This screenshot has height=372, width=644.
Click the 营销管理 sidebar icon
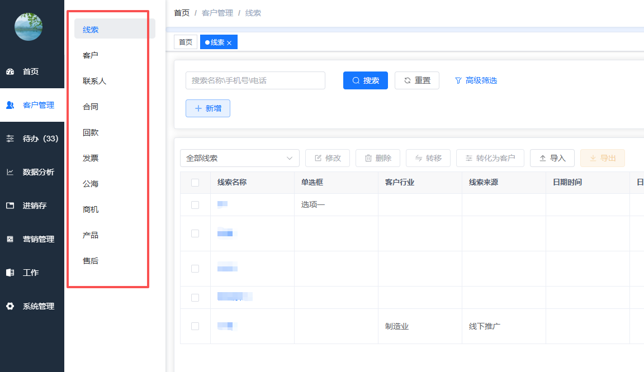(10, 239)
